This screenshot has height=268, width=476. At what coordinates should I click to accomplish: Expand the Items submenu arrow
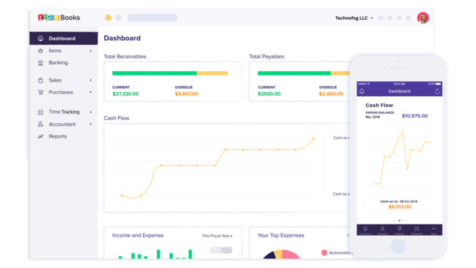click(x=90, y=51)
